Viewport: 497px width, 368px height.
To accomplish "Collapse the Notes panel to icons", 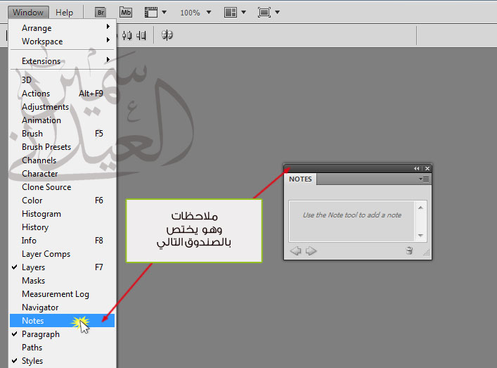I will (416, 168).
